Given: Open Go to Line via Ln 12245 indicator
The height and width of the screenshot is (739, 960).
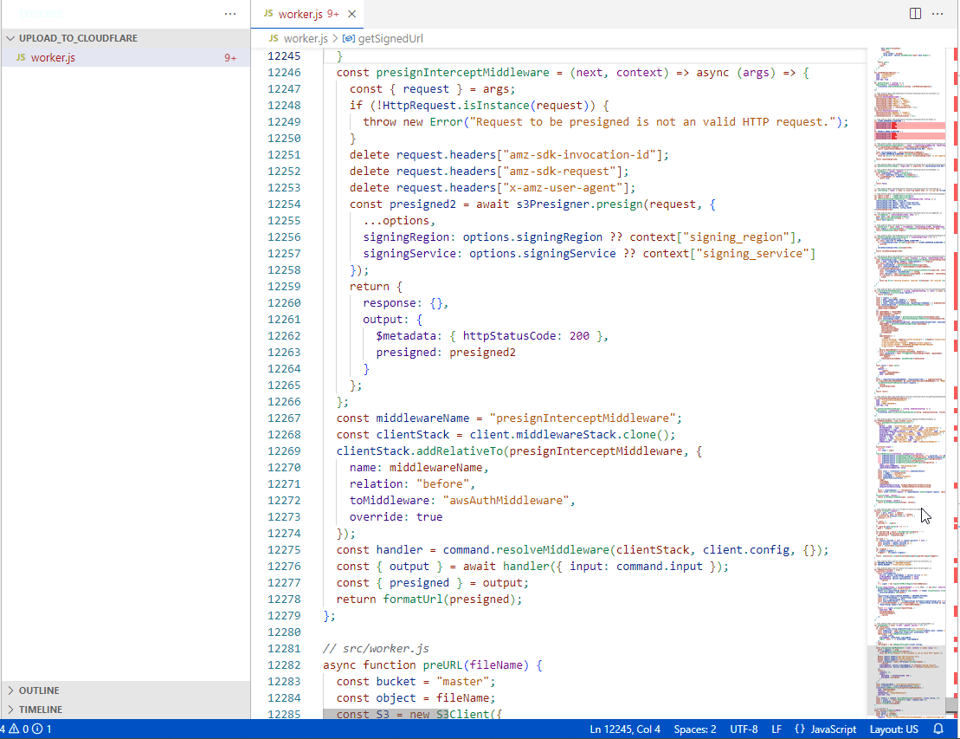Looking at the screenshot, I should tap(625, 729).
